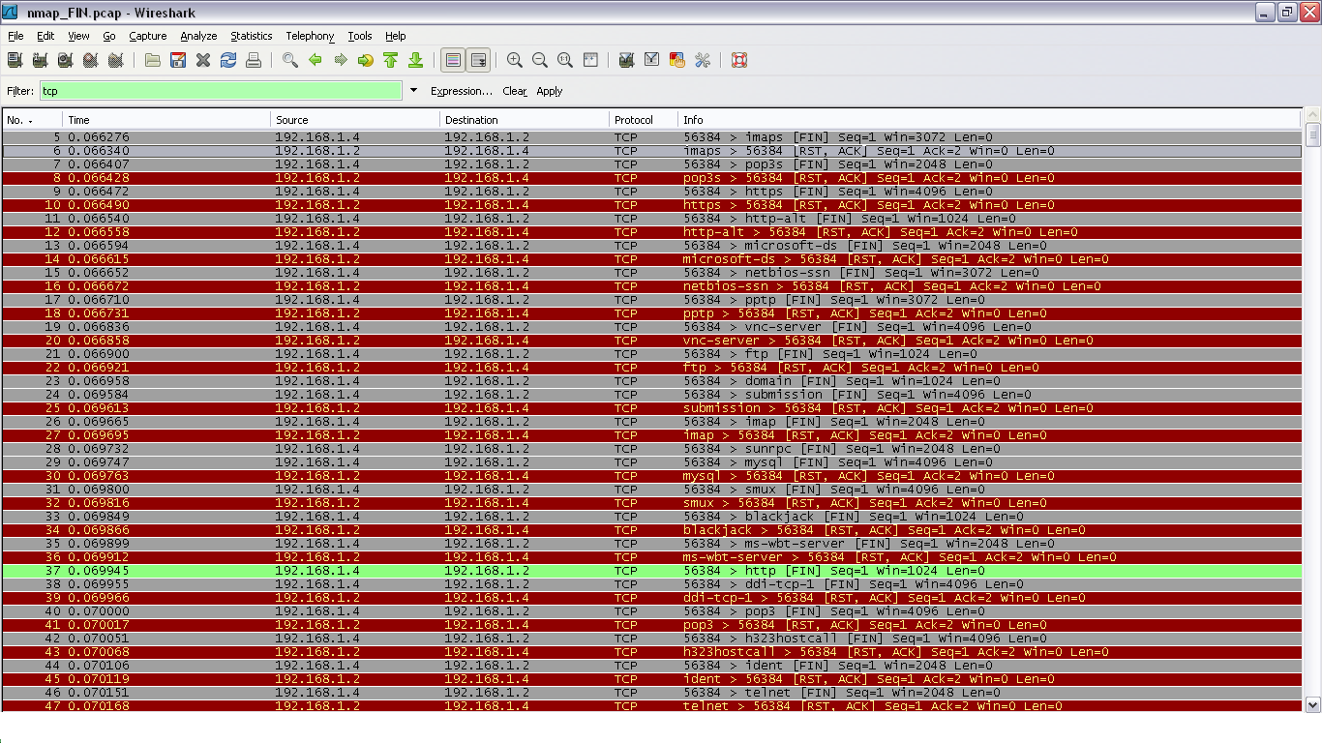Edit capture filters icon
Viewport: 1322px width, 743px height.
coord(627,60)
